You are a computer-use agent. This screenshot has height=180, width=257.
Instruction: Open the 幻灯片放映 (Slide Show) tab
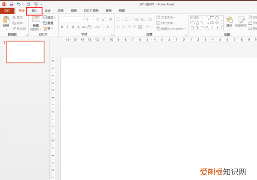coord(91,11)
